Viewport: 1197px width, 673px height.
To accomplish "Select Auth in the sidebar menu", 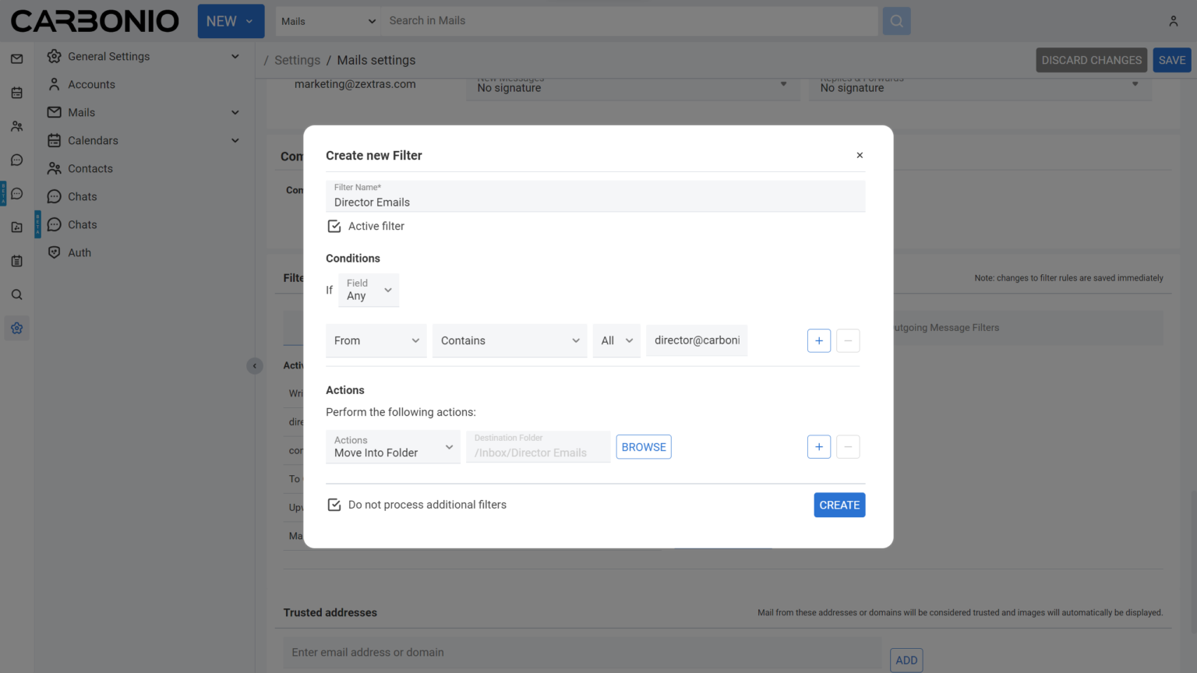I will click(x=78, y=252).
